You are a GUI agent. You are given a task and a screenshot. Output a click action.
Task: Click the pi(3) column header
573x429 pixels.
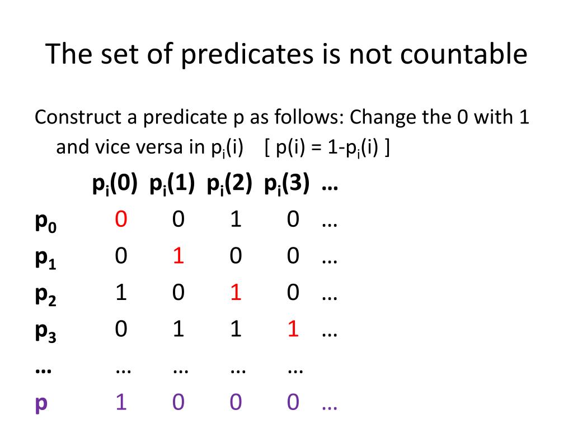click(x=287, y=184)
